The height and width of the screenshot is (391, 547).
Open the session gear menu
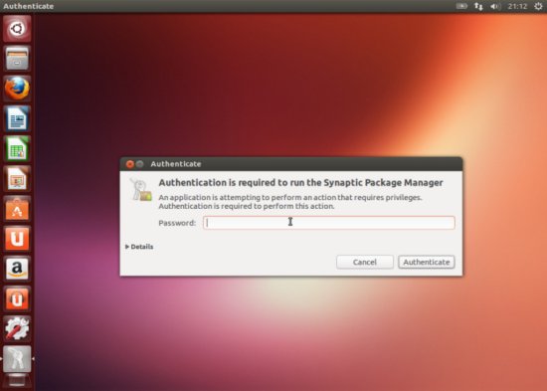[x=538, y=6]
